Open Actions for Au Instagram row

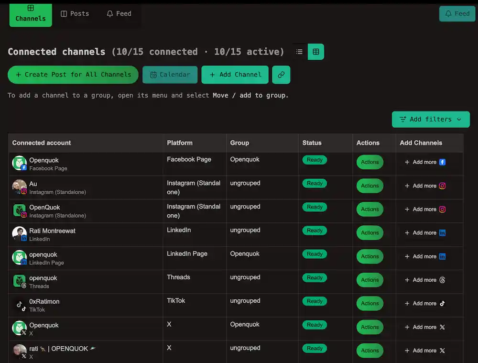[x=370, y=186]
